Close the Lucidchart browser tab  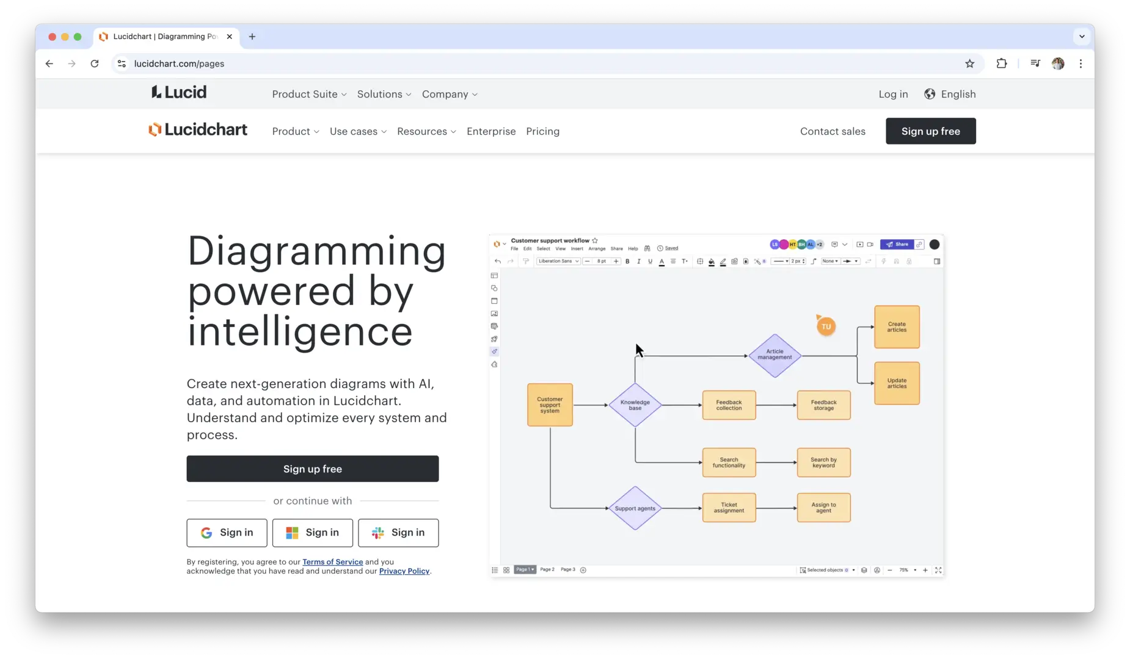point(230,37)
